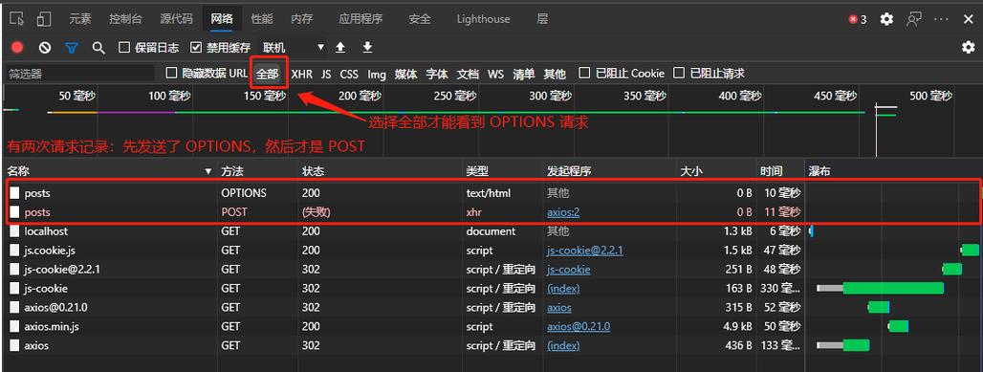Screen dimensions: 983x372
Task: Close the DevTools panel
Action: [968, 19]
